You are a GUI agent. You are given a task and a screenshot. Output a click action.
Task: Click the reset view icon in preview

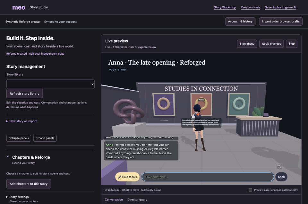279,167
